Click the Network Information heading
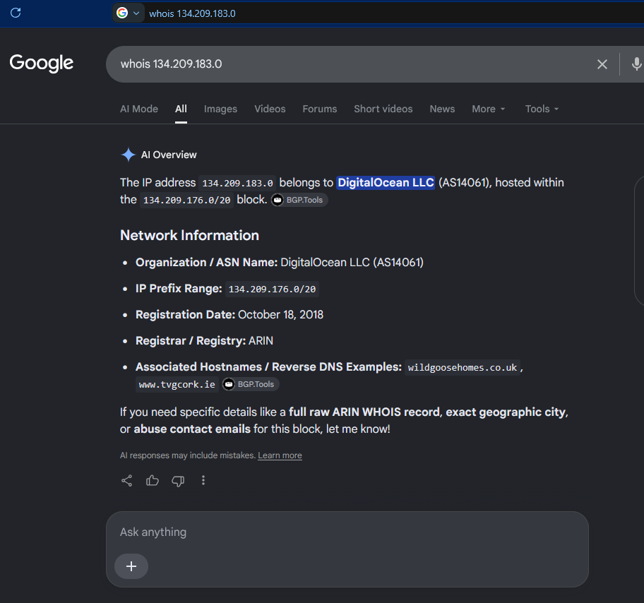Image resolution: width=644 pixels, height=603 pixels. point(189,235)
